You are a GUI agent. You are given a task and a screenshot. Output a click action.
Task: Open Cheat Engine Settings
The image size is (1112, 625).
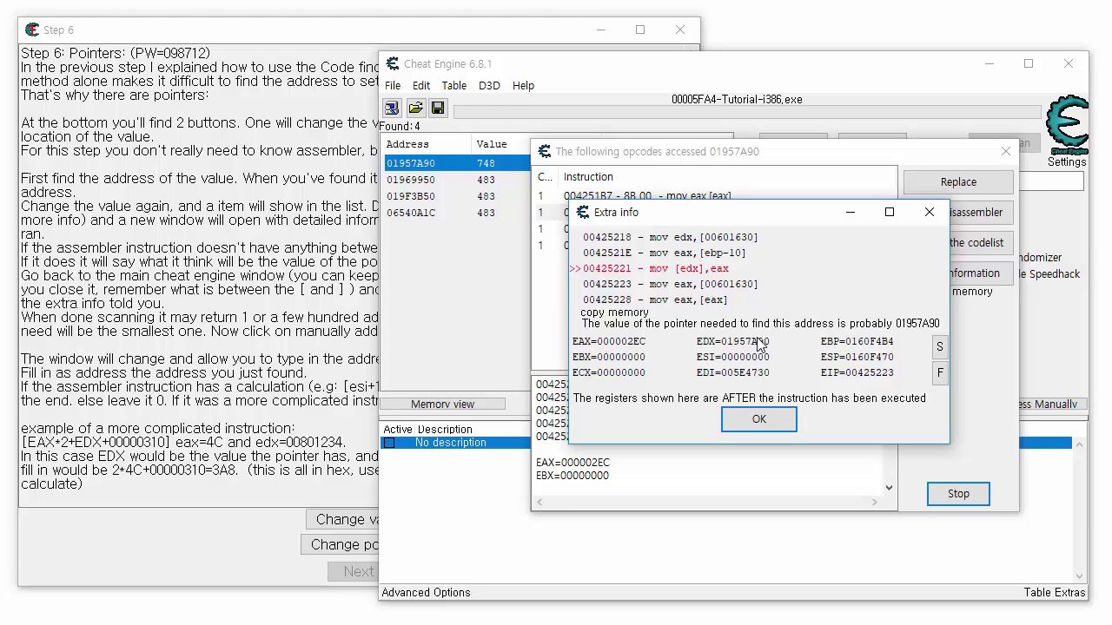pos(1067,161)
